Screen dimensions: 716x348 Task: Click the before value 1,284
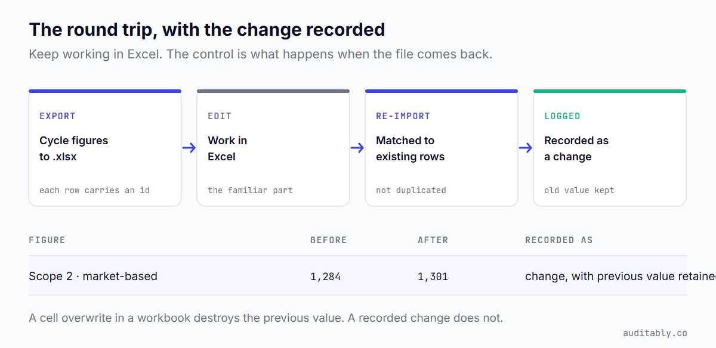pos(325,276)
